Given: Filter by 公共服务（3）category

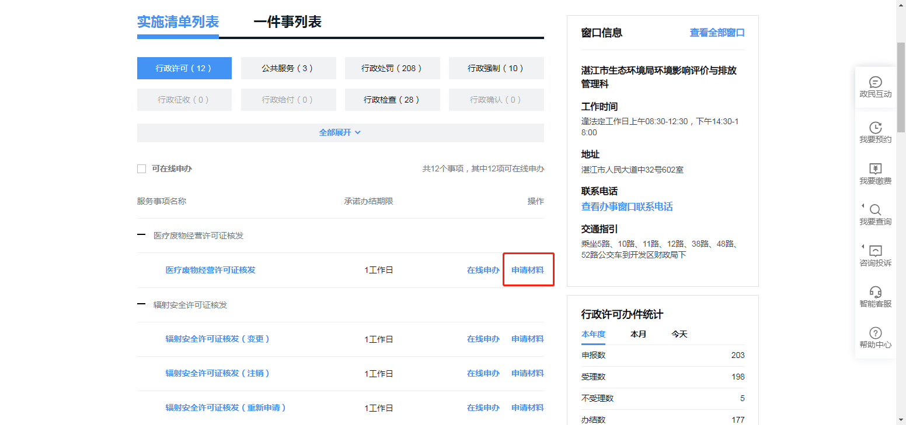Looking at the screenshot, I should point(288,68).
